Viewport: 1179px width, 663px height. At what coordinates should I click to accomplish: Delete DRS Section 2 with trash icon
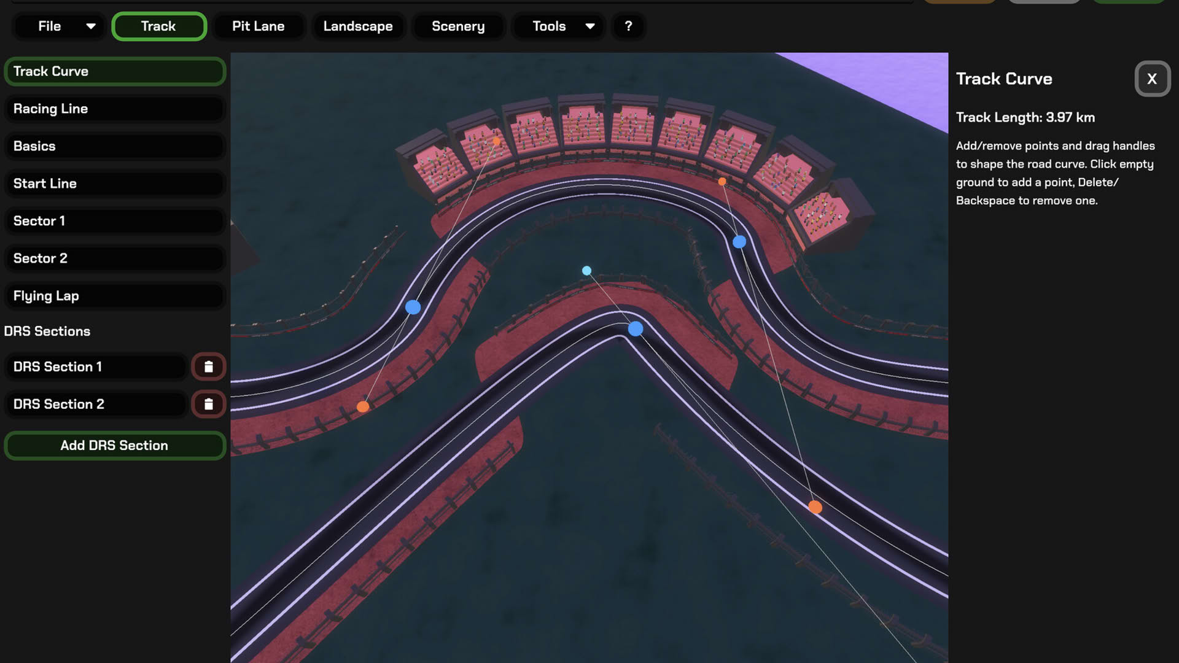209,404
